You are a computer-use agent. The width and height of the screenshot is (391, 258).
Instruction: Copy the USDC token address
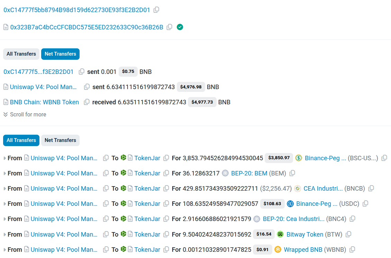[x=365, y=203]
